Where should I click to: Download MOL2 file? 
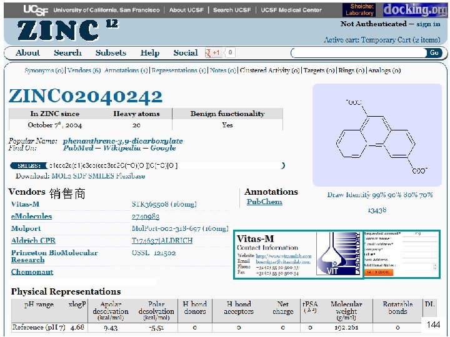tap(61, 176)
